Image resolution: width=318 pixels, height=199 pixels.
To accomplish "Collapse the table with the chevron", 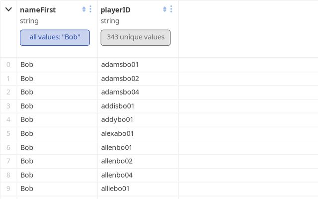I will (x=8, y=9).
